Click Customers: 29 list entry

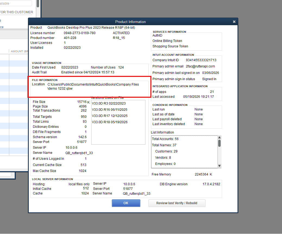pyautogui.click(x=166, y=151)
